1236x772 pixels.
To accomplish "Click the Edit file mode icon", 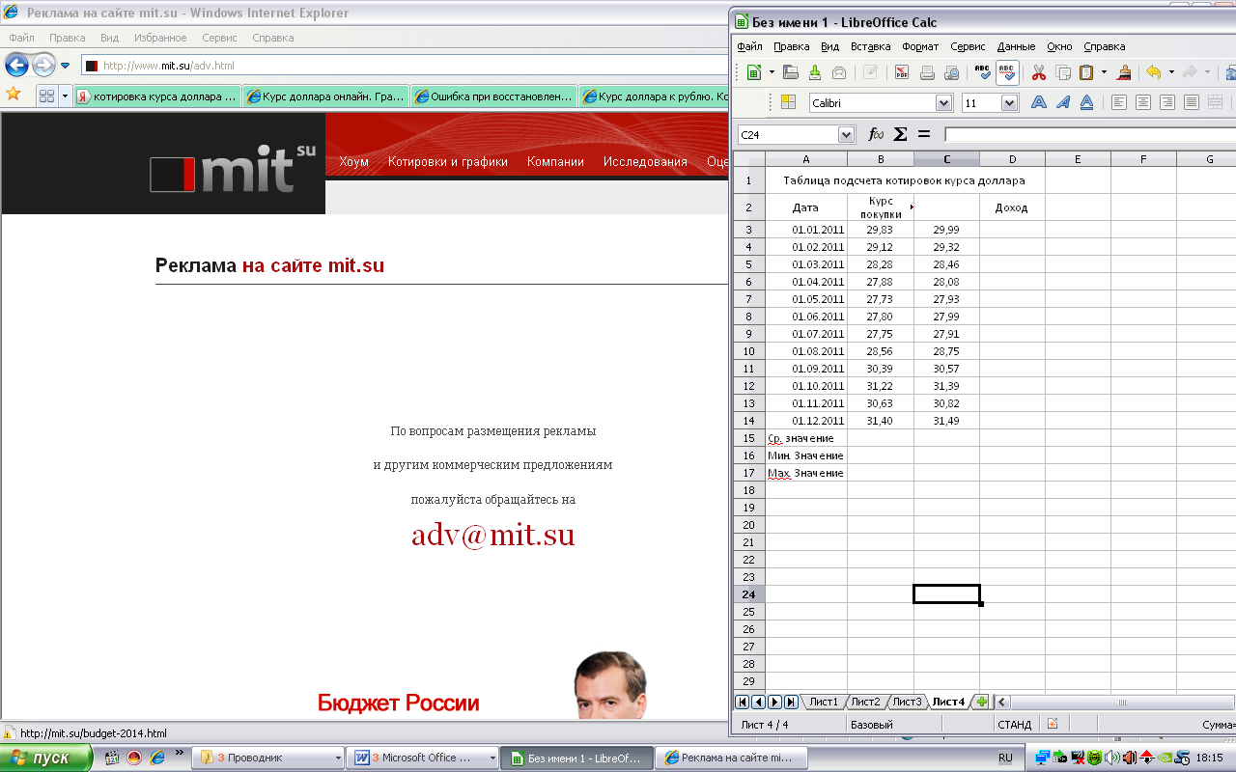I will tap(870, 72).
